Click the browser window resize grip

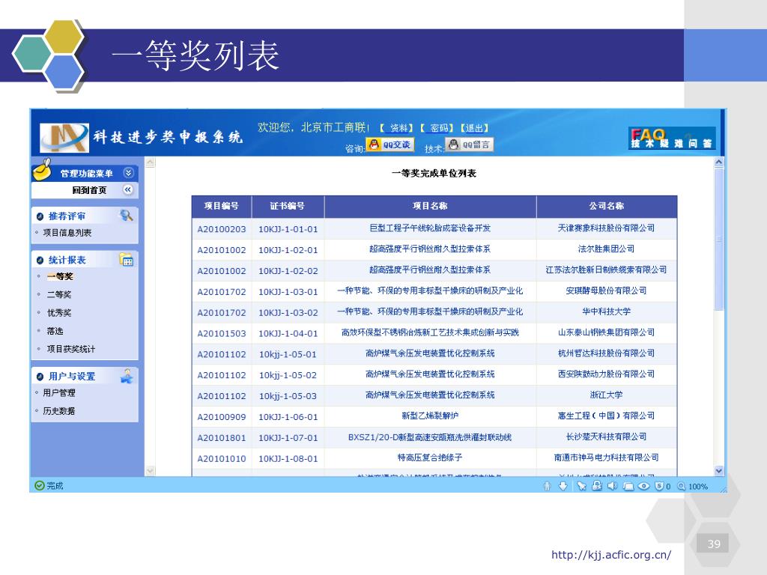click(724, 489)
